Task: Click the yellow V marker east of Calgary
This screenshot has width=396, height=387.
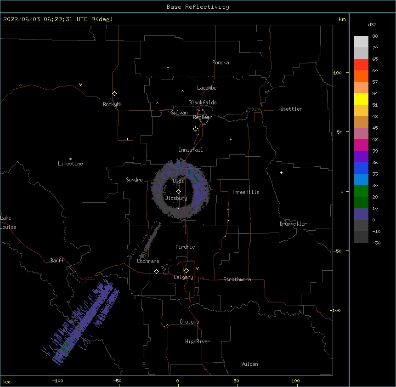Action: tap(197, 268)
